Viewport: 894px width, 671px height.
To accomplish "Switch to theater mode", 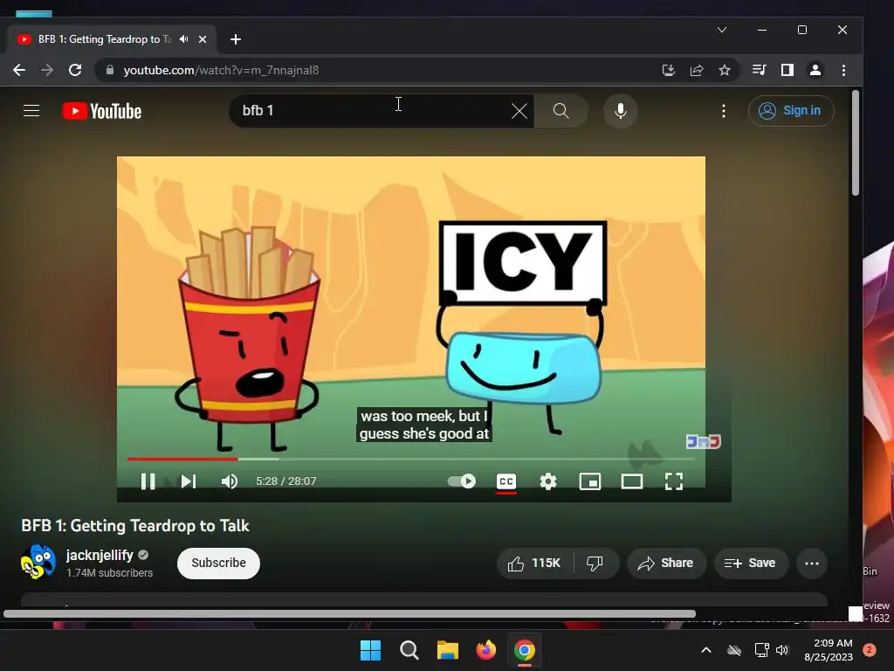I will click(632, 481).
